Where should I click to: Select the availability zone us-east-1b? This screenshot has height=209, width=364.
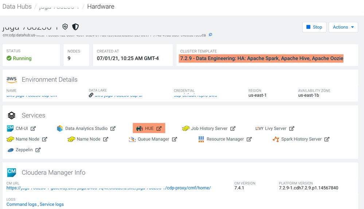pos(309,95)
